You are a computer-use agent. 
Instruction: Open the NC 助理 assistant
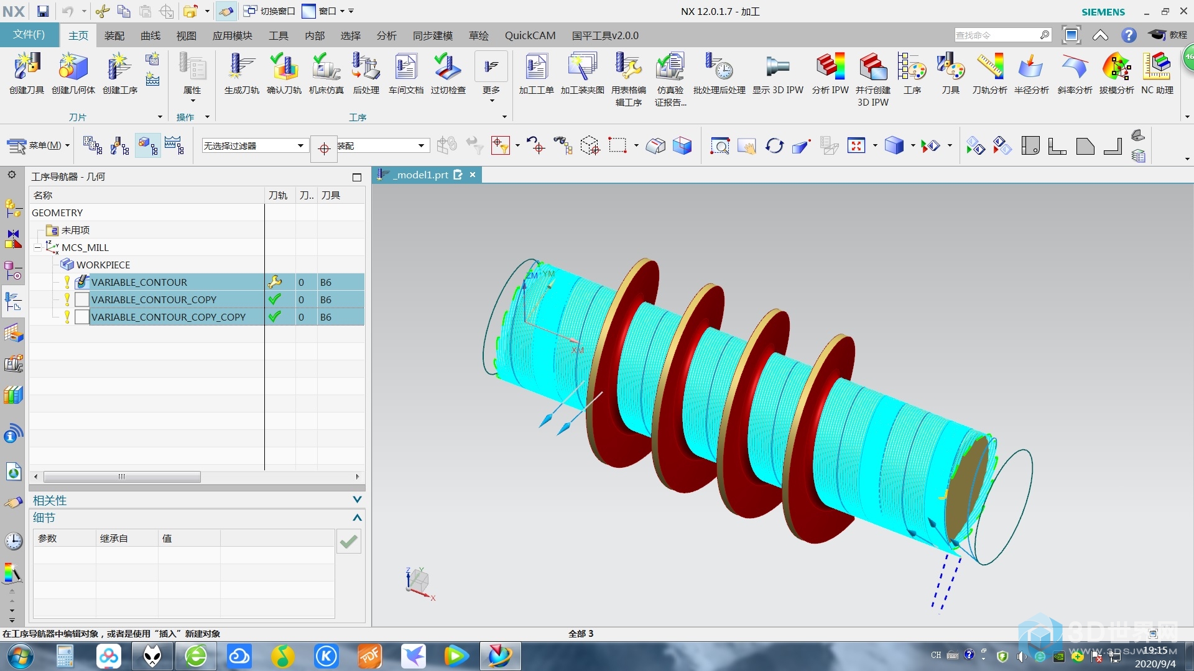pos(1157,67)
